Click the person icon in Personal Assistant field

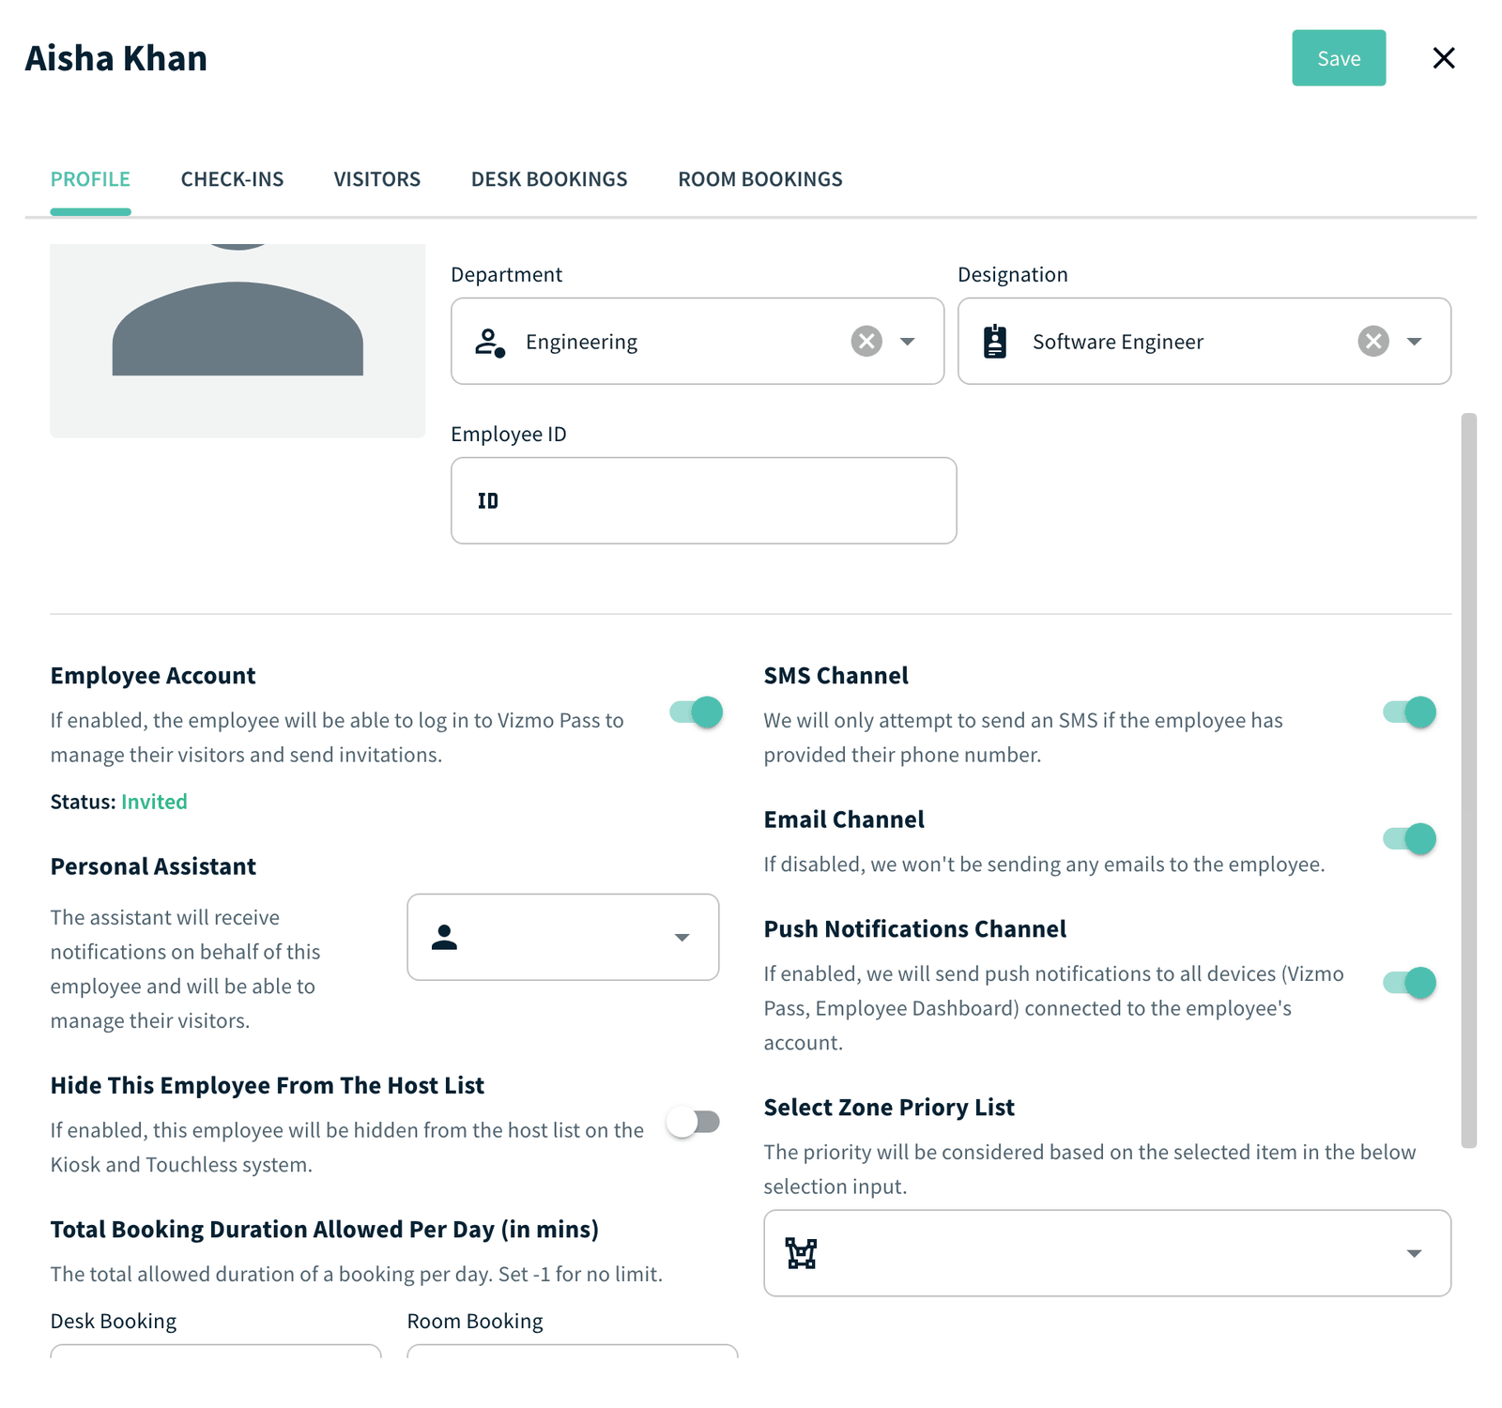tap(444, 937)
